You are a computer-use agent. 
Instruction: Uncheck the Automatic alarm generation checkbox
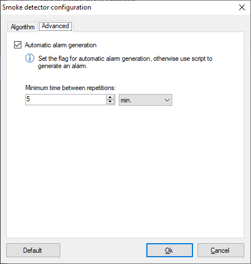(x=17, y=45)
